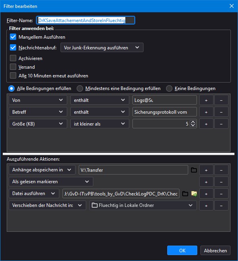Enable the Versand checkbox
238x261 pixels.
pos(13,67)
